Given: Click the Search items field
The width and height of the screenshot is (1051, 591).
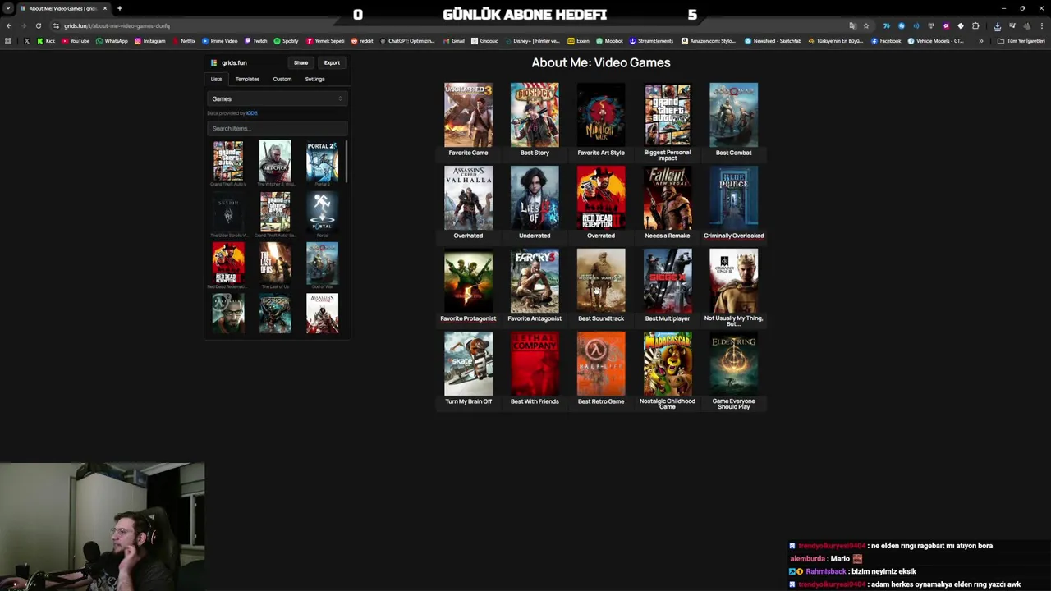Looking at the screenshot, I should [277, 128].
